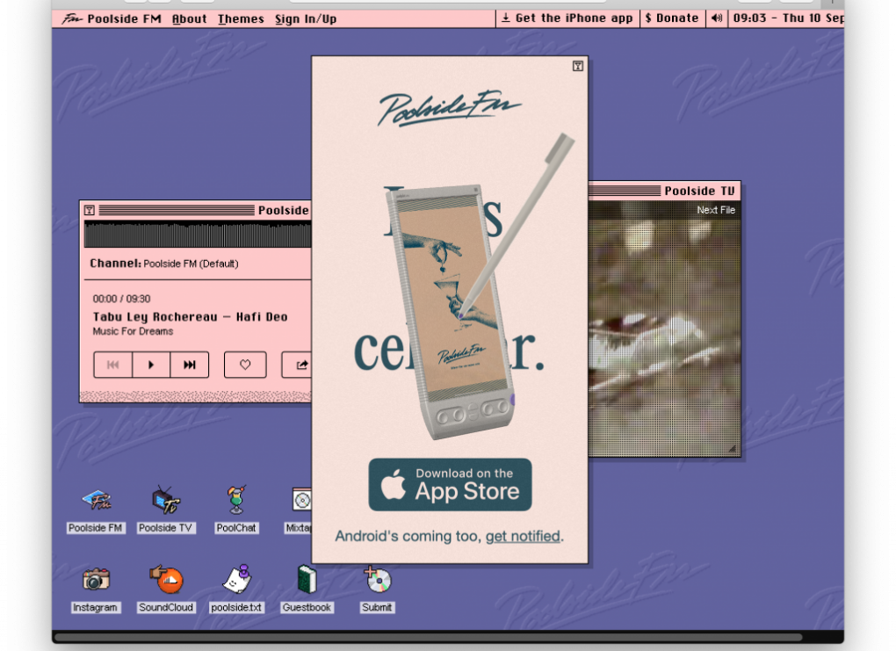The height and width of the screenshot is (651, 896).
Task: Click the channel name Poolside FM (Default)
Action: pos(191,264)
